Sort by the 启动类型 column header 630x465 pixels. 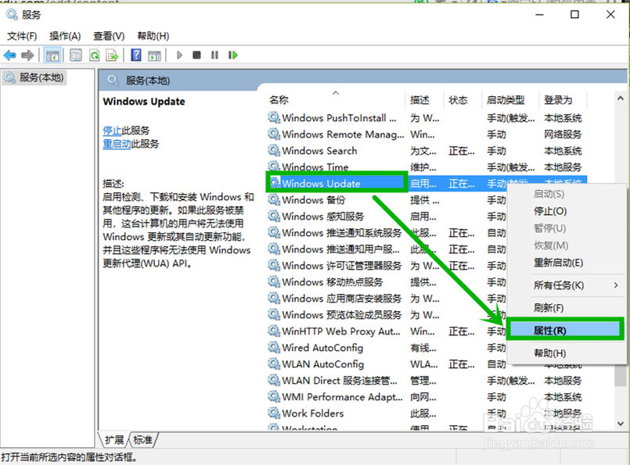(510, 100)
